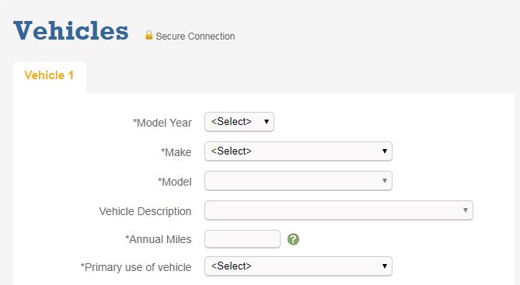Click the arrow on the Make select box
The width and height of the screenshot is (520, 285).
coord(384,151)
